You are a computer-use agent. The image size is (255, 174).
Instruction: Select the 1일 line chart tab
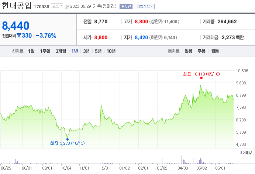[31, 51]
